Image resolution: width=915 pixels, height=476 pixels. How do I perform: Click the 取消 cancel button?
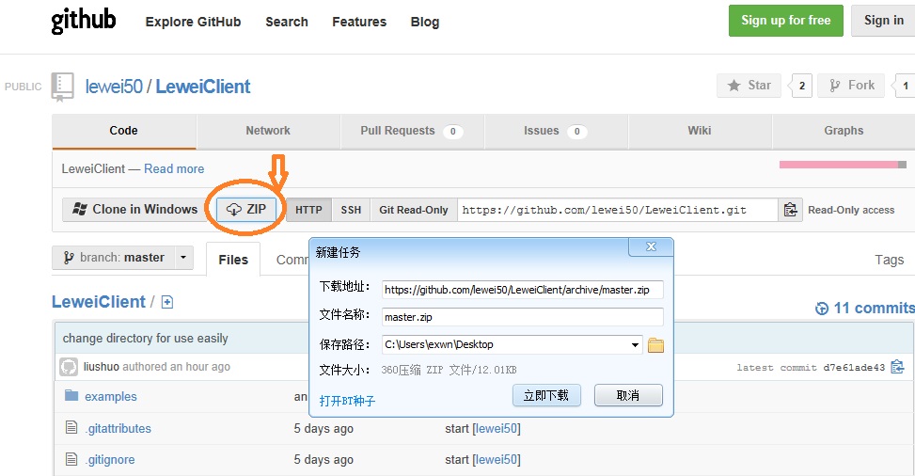[x=628, y=395]
